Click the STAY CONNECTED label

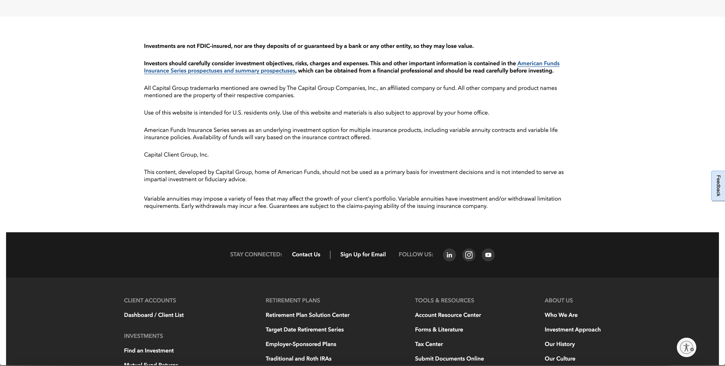256,255
